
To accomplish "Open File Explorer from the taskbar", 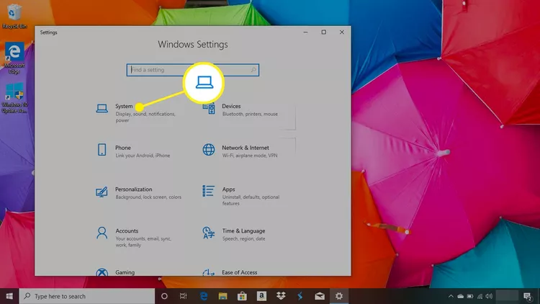I will point(222,296).
